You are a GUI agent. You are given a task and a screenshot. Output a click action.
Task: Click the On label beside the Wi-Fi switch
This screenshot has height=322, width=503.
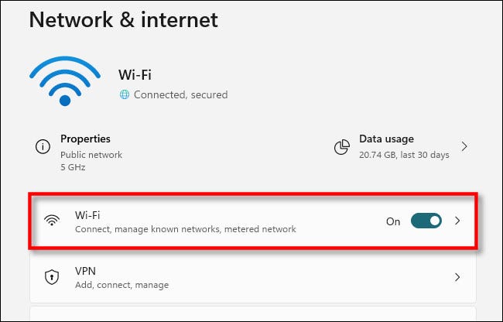click(393, 221)
